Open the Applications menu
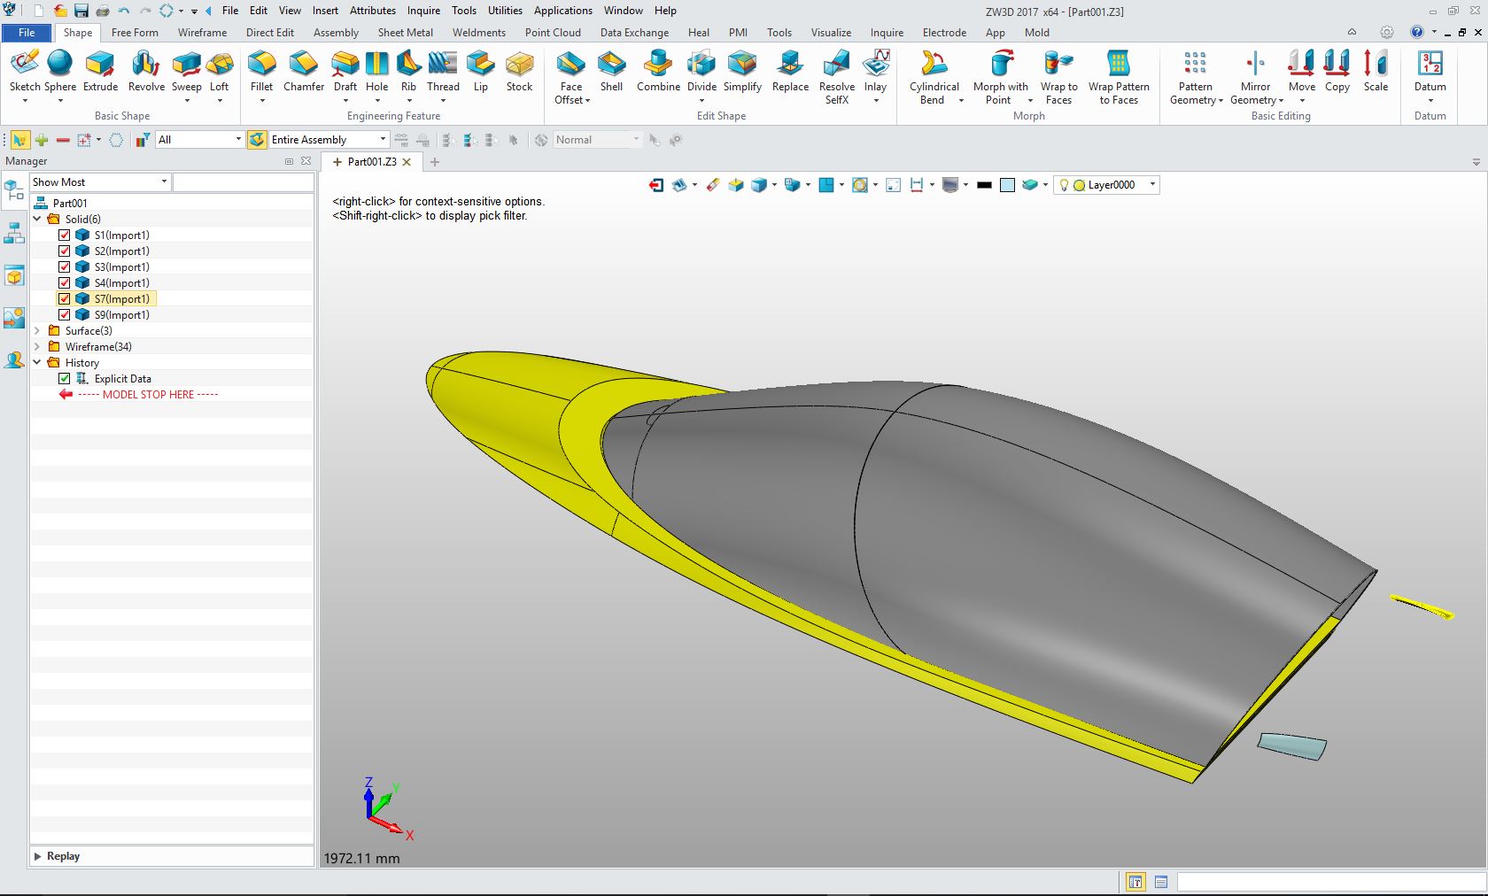The height and width of the screenshot is (896, 1488). (x=562, y=11)
